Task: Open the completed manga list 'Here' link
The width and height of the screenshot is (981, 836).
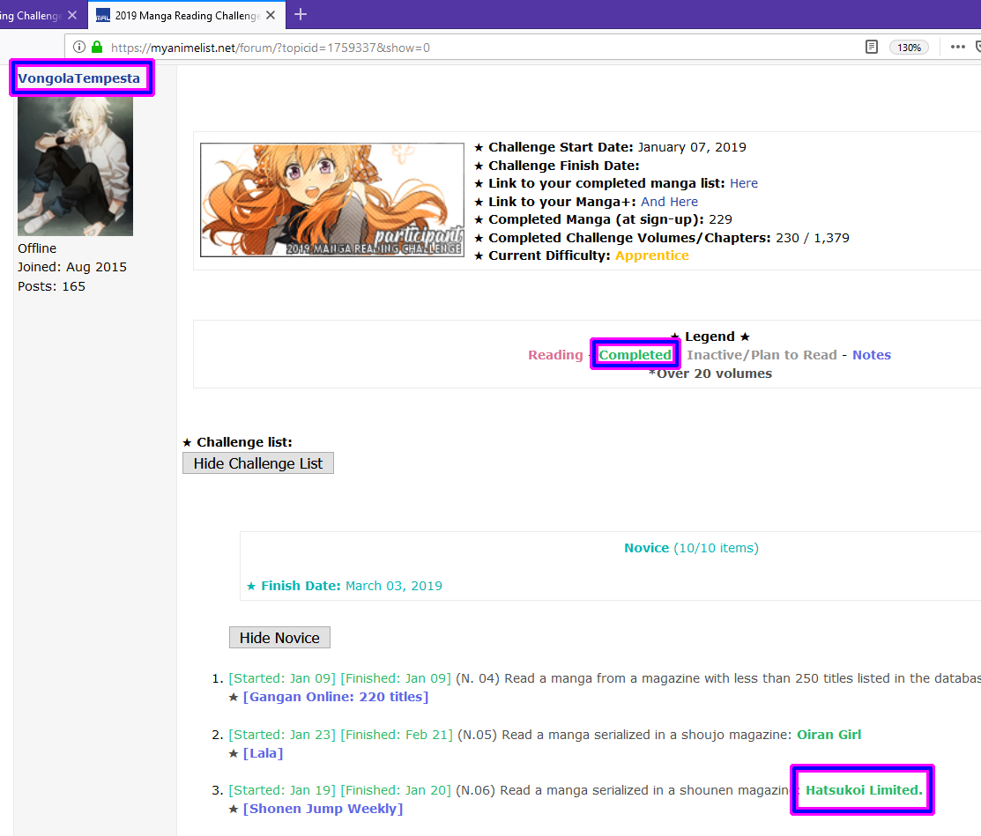Action: coord(743,183)
